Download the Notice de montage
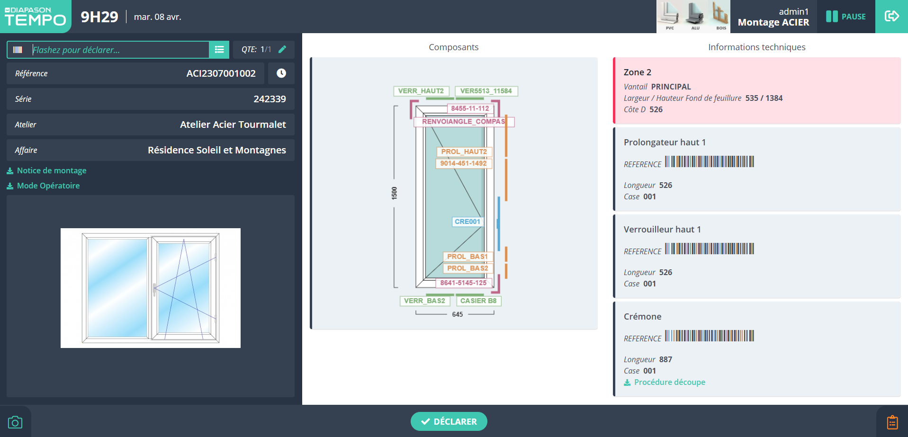The height and width of the screenshot is (437, 908). [x=51, y=170]
